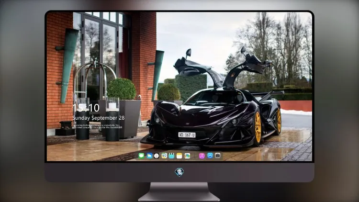Open the blue App Store icon
This screenshot has height=202, width=359.
pos(210,156)
